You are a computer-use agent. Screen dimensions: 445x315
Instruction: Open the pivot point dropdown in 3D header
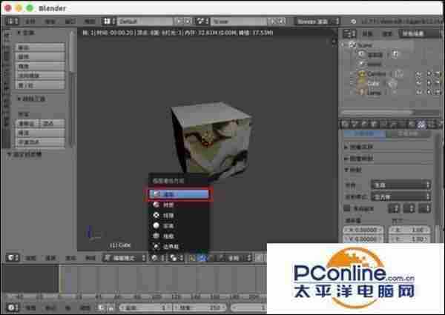(x=176, y=258)
